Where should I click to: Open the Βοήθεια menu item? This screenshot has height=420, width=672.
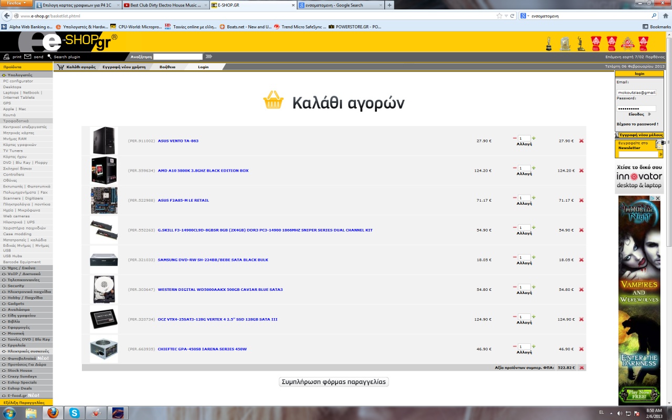[167, 67]
